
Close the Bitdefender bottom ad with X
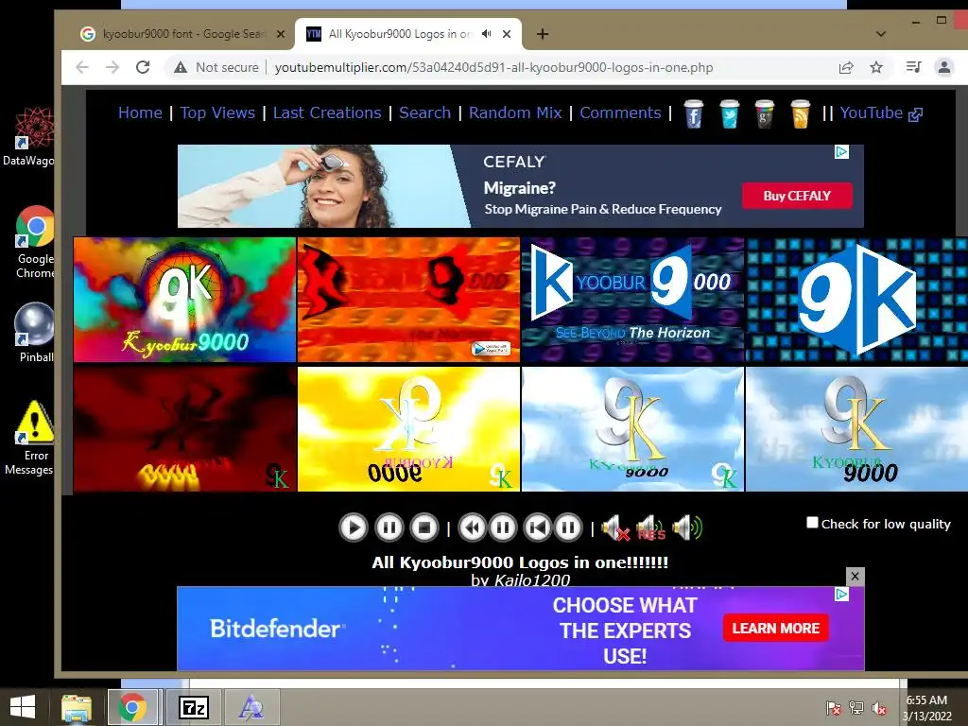pos(855,576)
